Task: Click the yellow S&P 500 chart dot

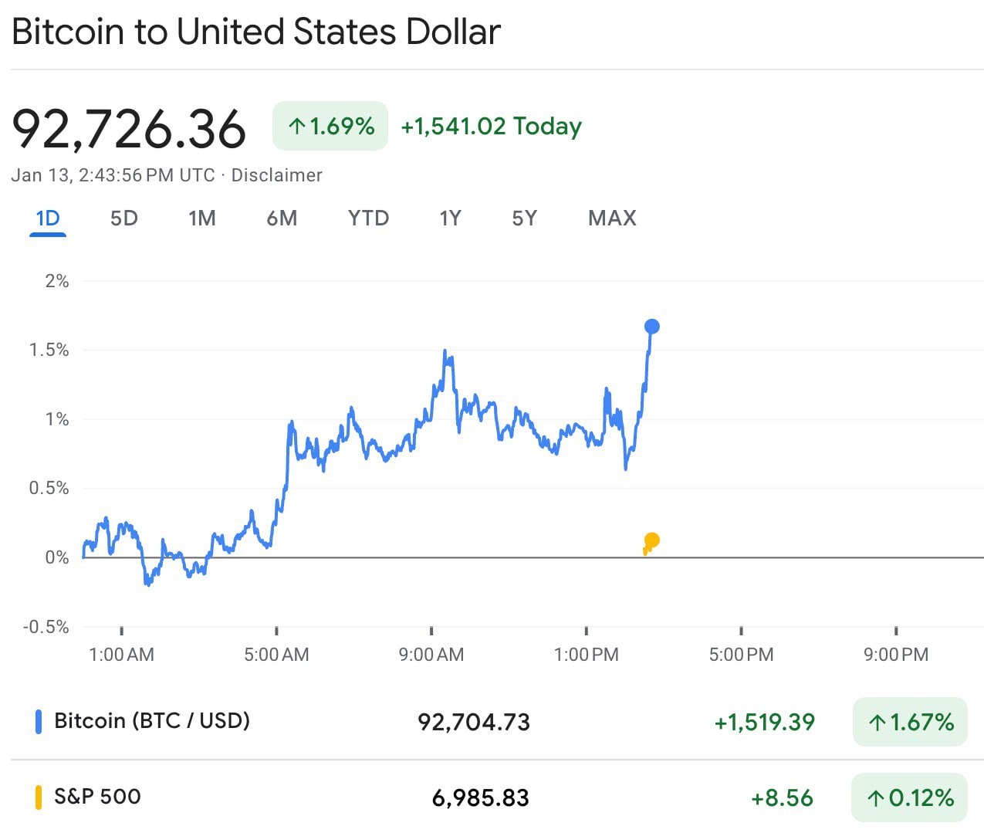Action: click(651, 540)
